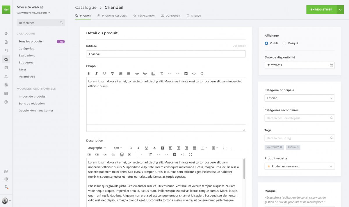Screen dimensions: 349x207
Task: Open the text color picker in Description toolbar
Action: point(204,148)
